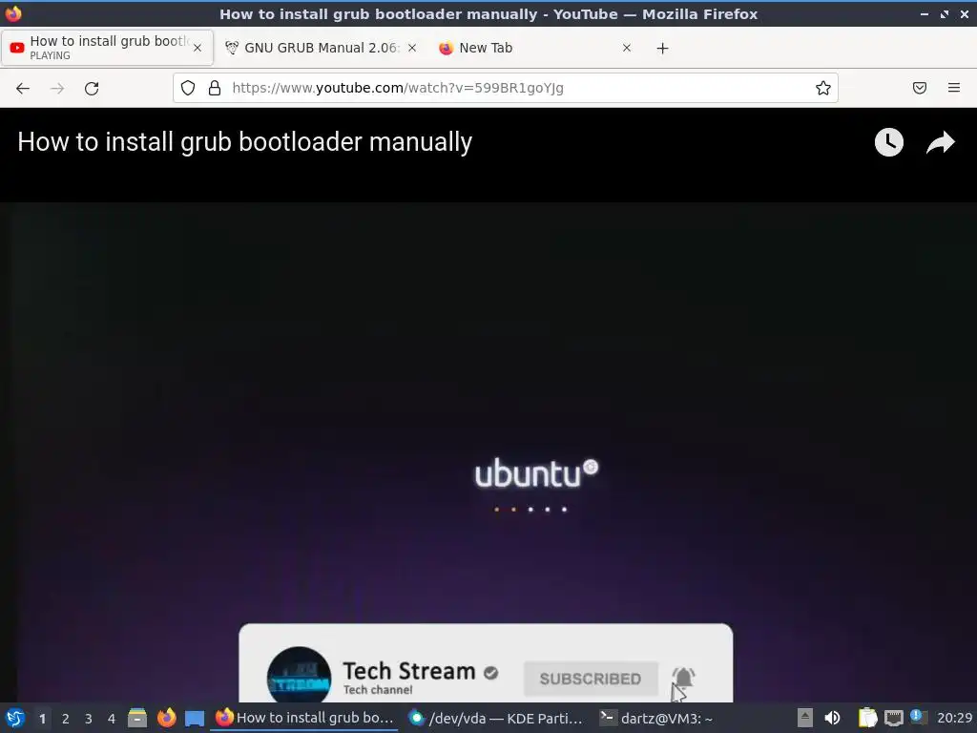Screen dimensions: 977x733
Task: Close the GNU GRUB Manual tab
Action: [x=412, y=48]
